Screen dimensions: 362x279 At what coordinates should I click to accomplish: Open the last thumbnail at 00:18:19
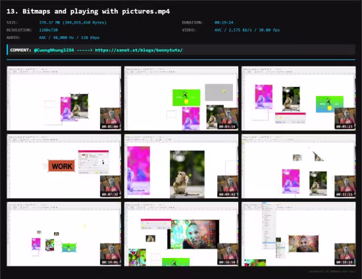(299, 234)
